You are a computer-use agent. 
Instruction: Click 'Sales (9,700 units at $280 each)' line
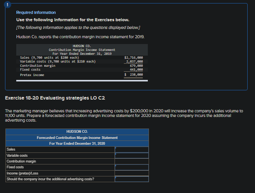pyautogui.click(x=50, y=58)
